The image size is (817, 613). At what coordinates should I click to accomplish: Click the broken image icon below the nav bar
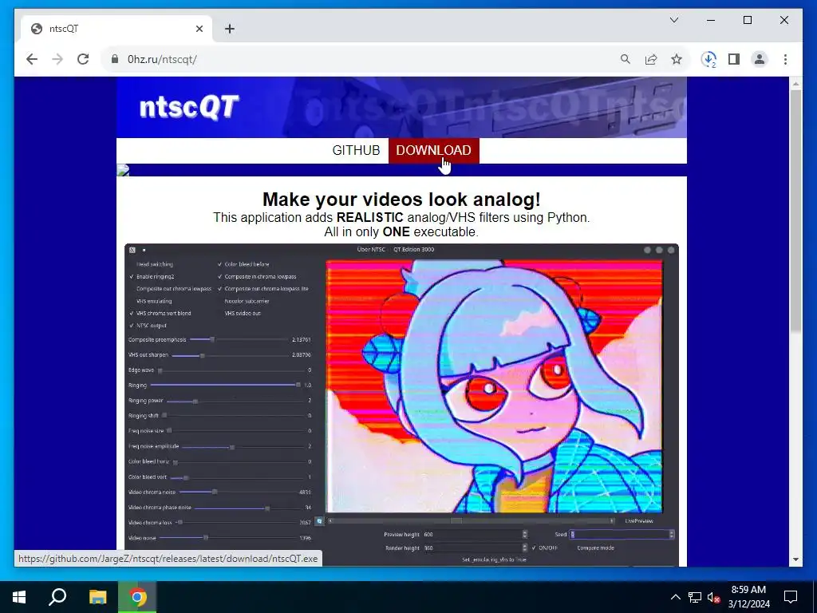pos(123,170)
